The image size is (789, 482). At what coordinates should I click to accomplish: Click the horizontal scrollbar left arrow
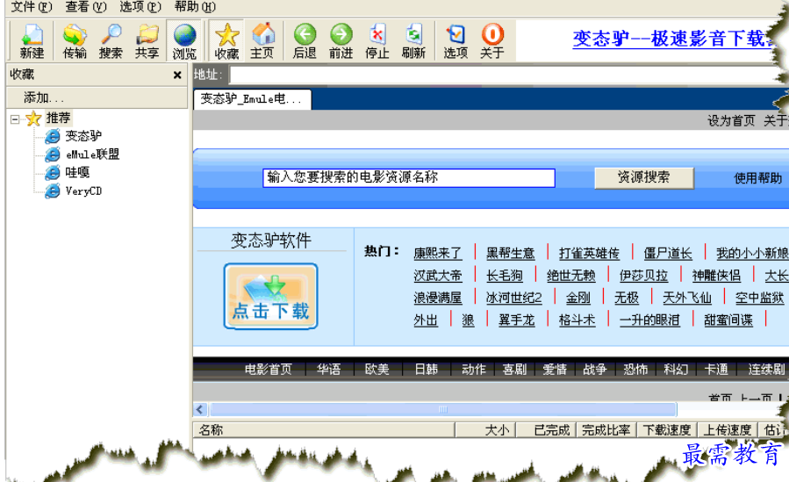201,409
